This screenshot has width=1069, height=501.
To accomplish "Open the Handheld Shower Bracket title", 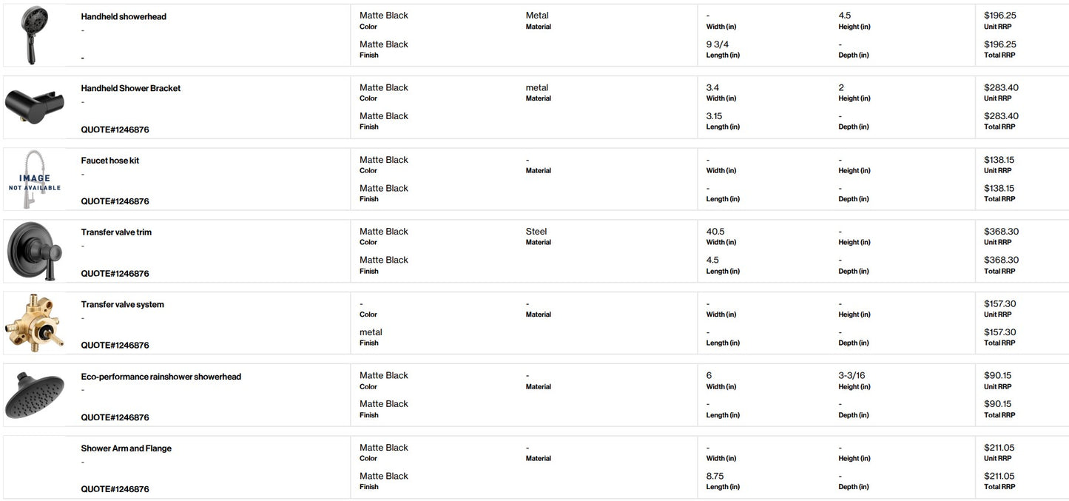I will (131, 88).
